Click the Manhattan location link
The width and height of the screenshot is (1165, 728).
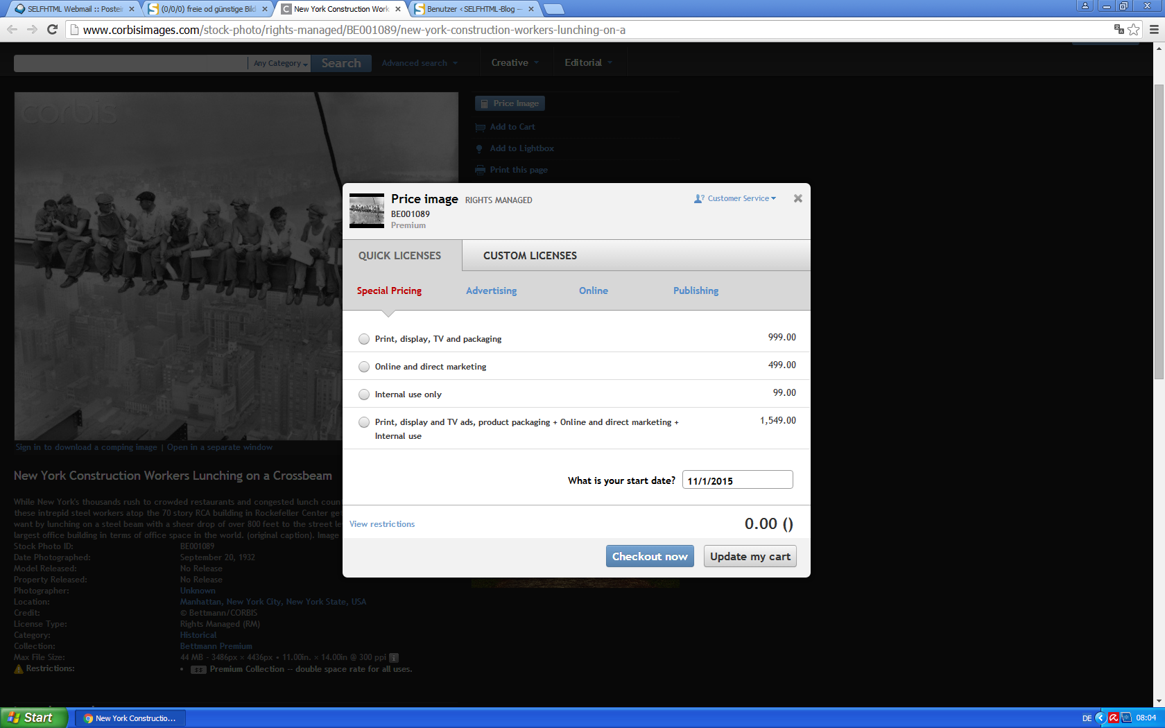coord(273,602)
